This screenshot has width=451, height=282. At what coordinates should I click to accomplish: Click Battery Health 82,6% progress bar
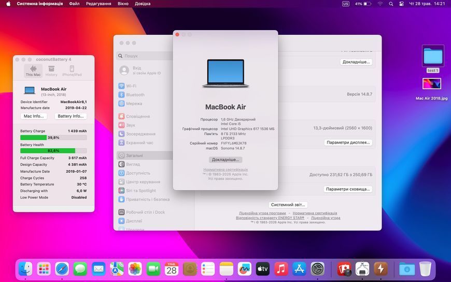coord(53,150)
